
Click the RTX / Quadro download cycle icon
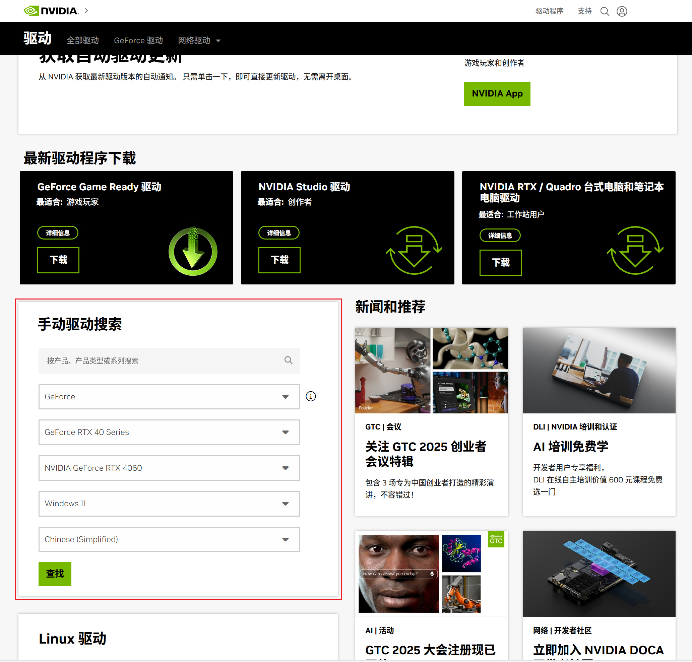coord(635,251)
